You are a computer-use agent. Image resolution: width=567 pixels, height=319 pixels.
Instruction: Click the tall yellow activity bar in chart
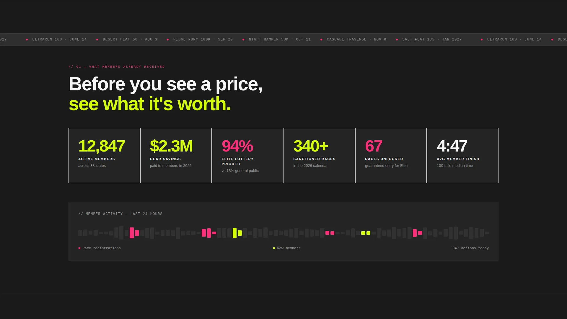(234, 233)
